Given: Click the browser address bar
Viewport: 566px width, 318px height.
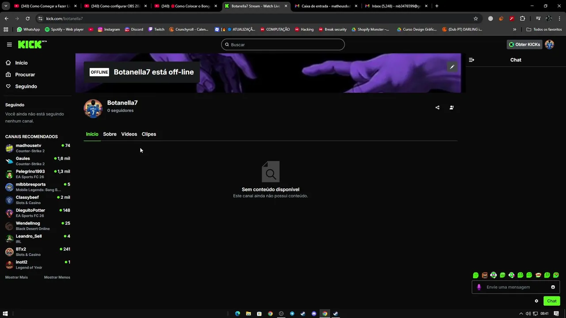Looking at the screenshot, I should click(256, 19).
